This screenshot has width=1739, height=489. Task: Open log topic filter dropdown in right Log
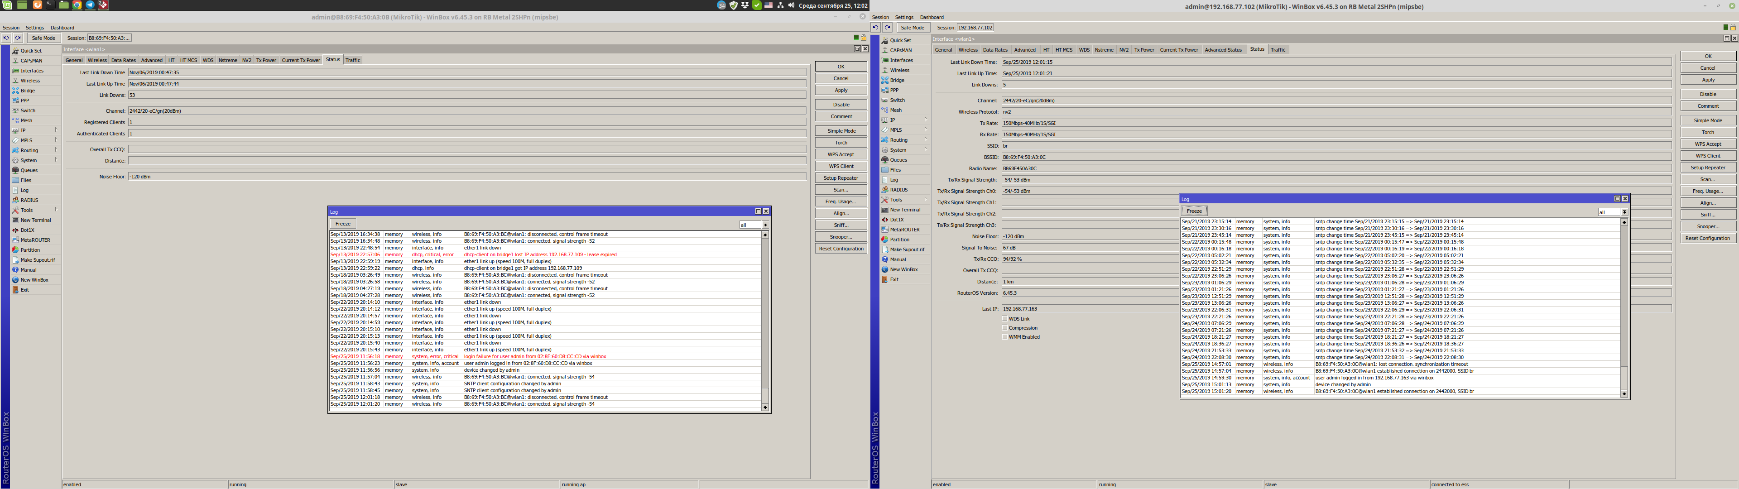click(x=1624, y=212)
